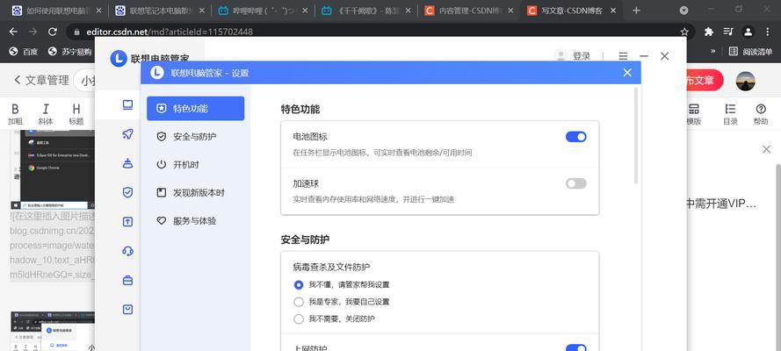Image resolution: width=781 pixels, height=351 pixels.
Task: Open 帮助 in CSDN editor toolbar
Action: tap(761, 114)
